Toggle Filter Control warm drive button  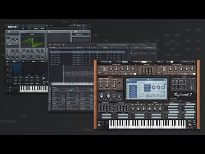(x=114, y=97)
